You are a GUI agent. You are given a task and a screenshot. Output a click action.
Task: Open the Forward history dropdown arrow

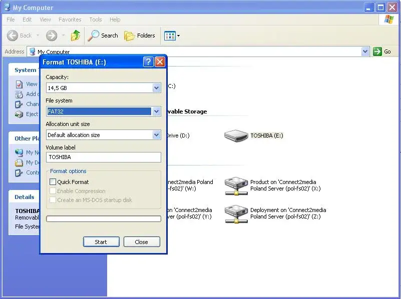(64, 35)
